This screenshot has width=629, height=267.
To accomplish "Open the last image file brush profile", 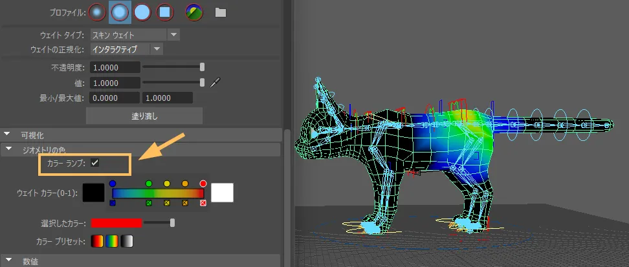I will point(193,12).
